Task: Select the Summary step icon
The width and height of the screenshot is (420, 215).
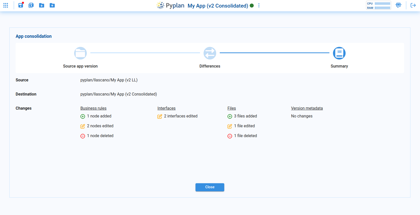Action: tap(339, 53)
